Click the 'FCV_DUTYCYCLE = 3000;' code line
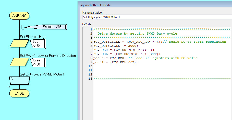 coord(116,46)
